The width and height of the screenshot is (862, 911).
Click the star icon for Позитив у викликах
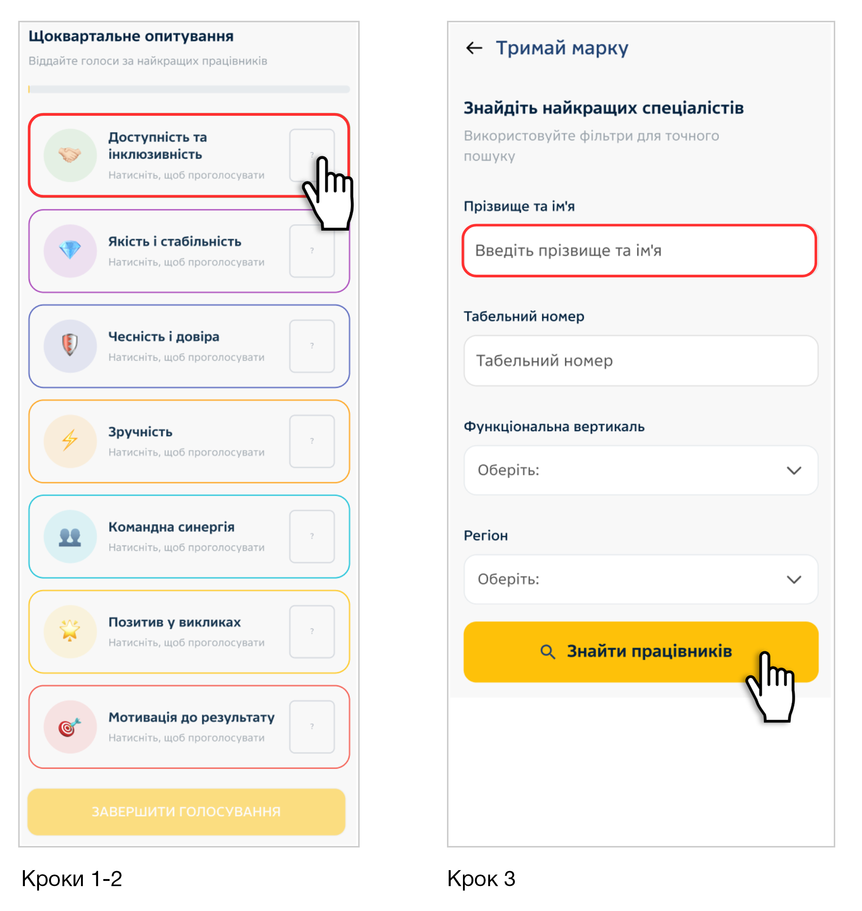70,631
